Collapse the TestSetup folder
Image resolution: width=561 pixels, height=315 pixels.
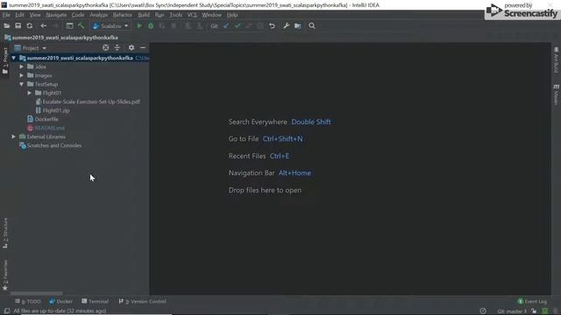pyautogui.click(x=21, y=84)
